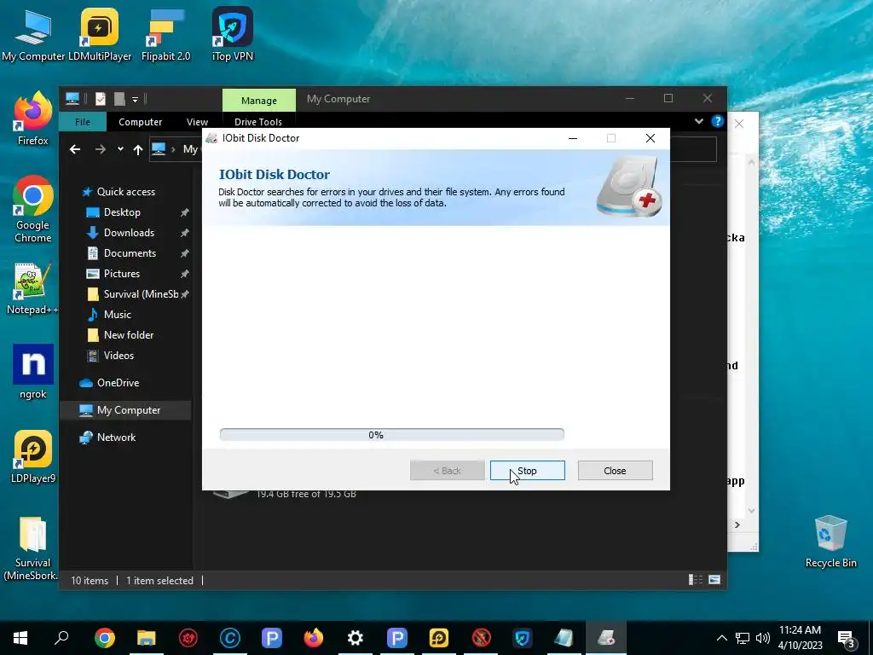
Task: Stop the Disk Doctor scan
Action: (x=527, y=471)
